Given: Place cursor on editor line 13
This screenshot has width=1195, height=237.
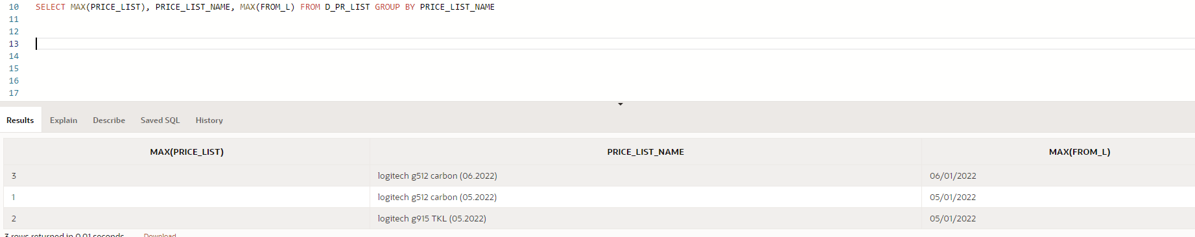Looking at the screenshot, I should [615, 44].
